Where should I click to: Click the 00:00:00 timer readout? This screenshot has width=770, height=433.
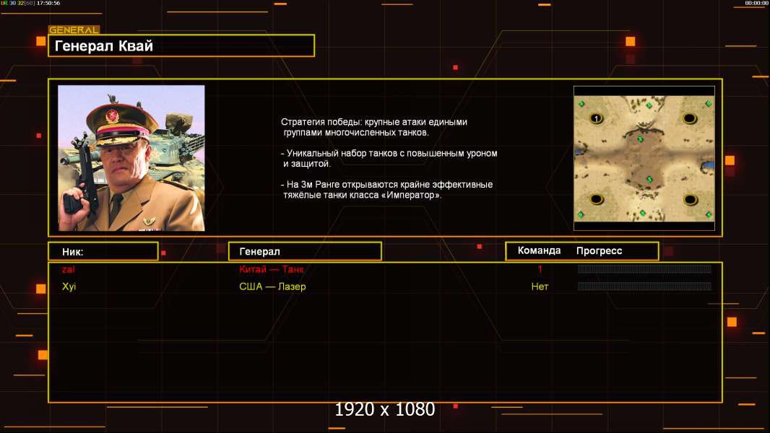tap(756, 3)
